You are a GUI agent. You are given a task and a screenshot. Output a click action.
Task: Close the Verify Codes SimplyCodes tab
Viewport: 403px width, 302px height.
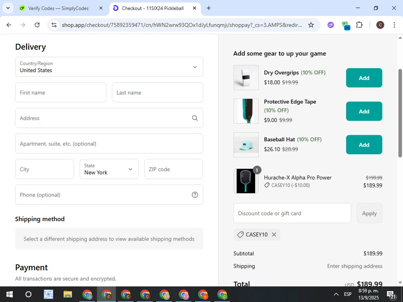pos(101,8)
